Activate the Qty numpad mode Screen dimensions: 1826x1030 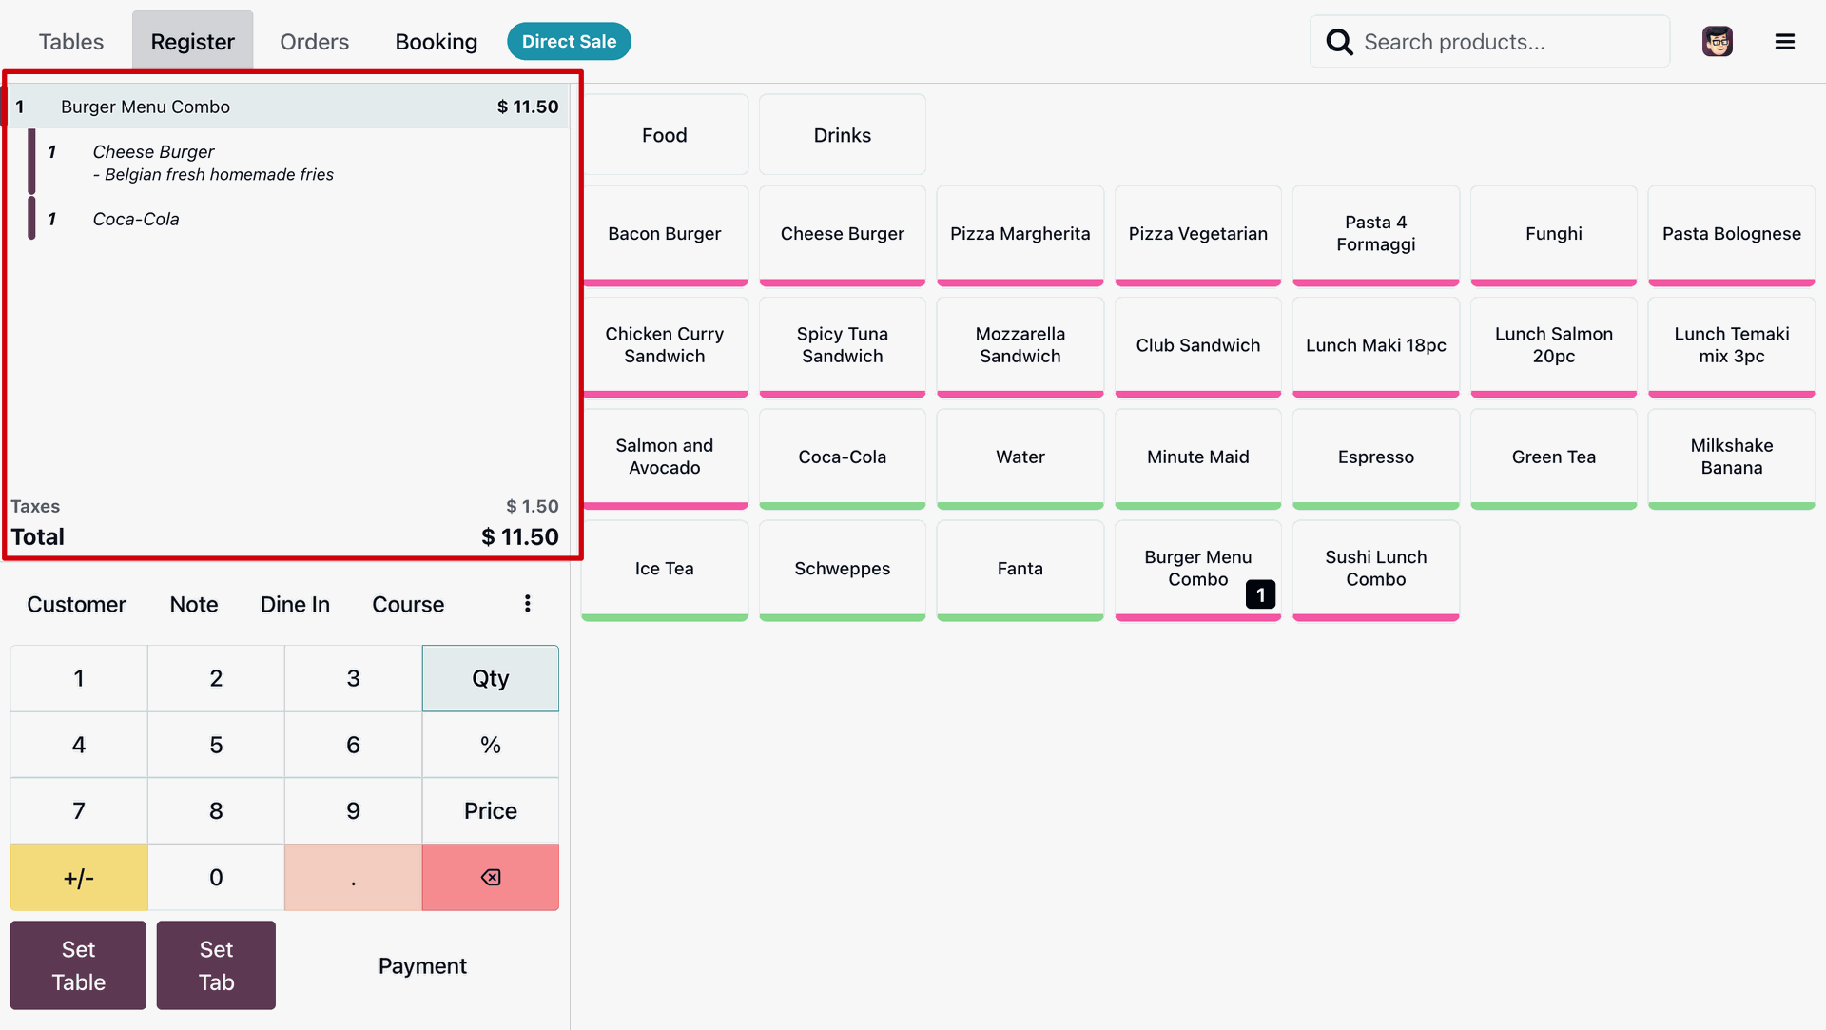(490, 678)
